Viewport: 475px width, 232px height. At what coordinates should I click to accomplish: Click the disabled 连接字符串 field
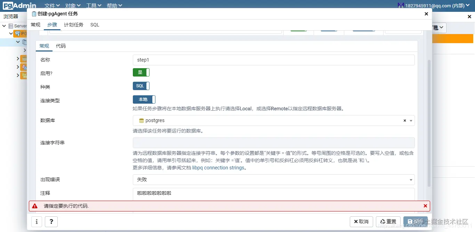[274, 143]
